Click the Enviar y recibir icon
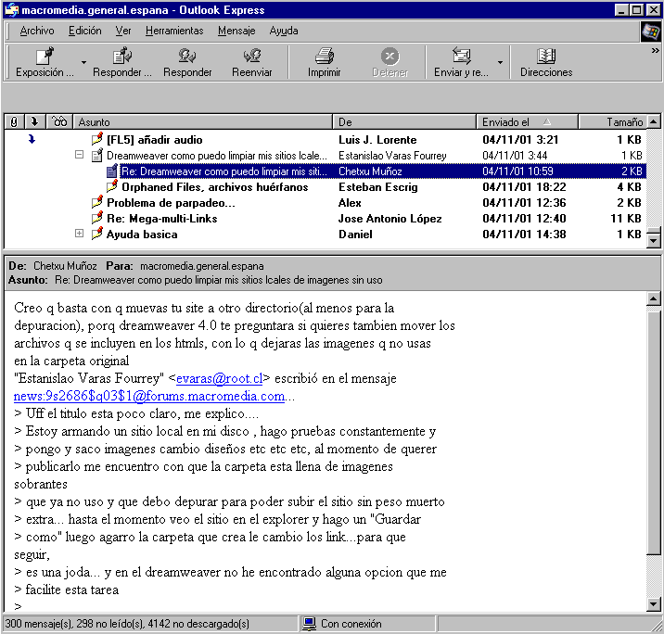Image resolution: width=664 pixels, height=634 pixels. [x=461, y=56]
